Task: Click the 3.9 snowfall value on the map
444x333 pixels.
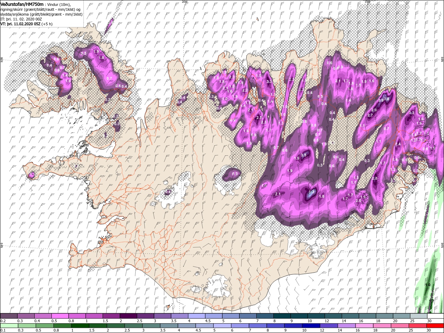Action: 381,100
